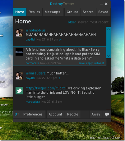Save the BlackBerry tweet
Viewport: 125px width, 141px height.
[x=82, y=63]
